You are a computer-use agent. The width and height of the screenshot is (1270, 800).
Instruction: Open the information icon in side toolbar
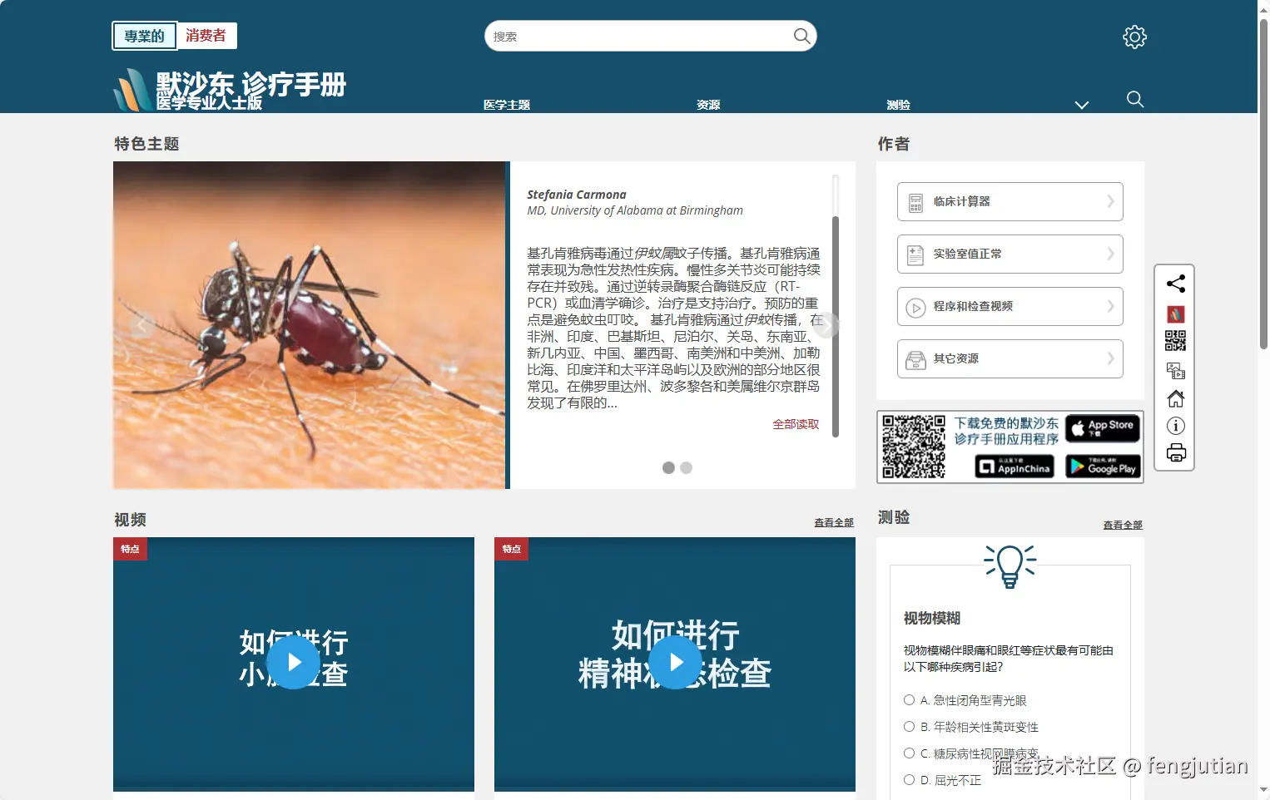tap(1175, 426)
